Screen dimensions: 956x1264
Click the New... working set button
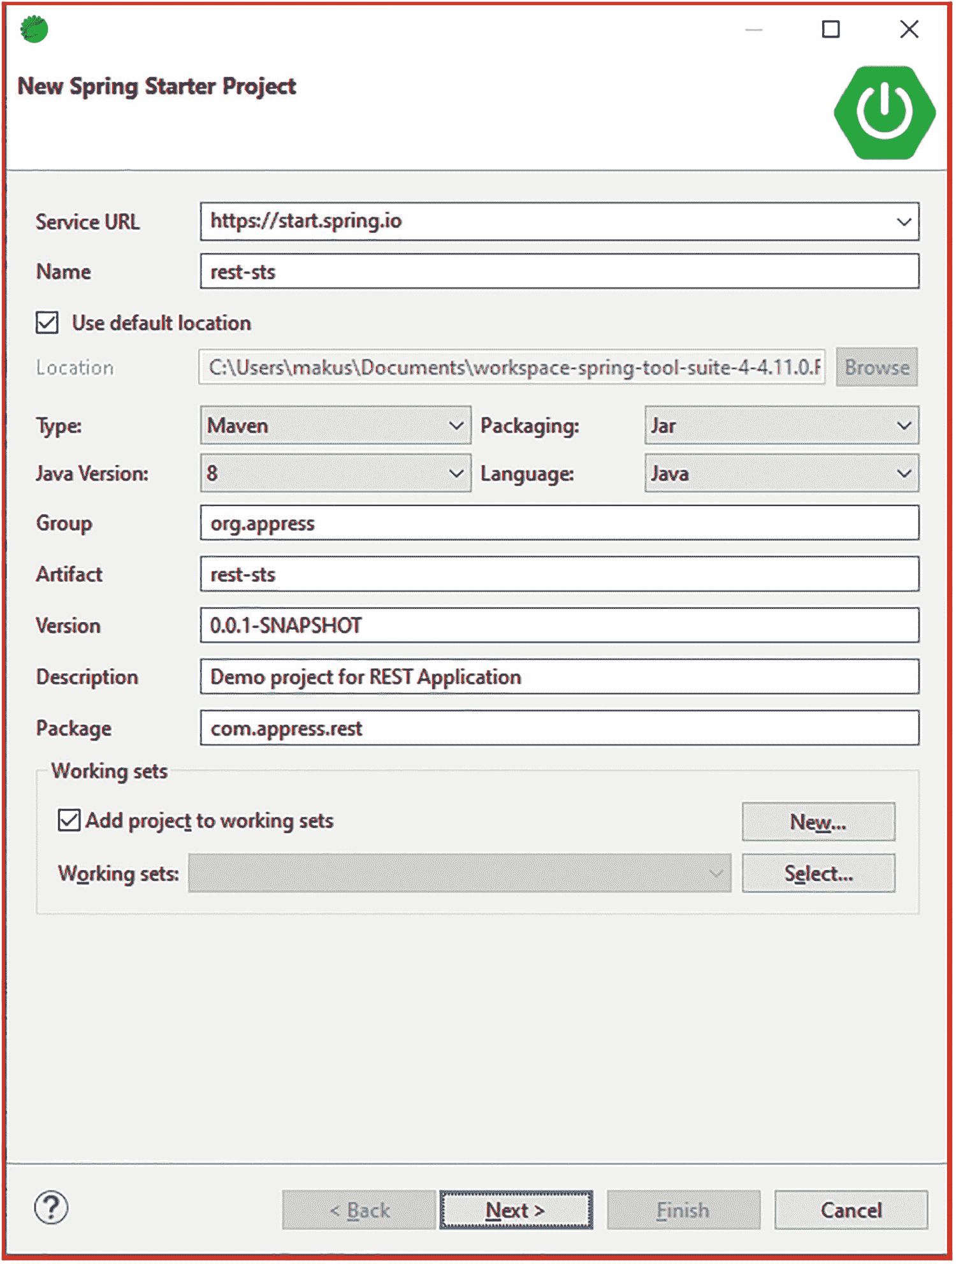(818, 822)
